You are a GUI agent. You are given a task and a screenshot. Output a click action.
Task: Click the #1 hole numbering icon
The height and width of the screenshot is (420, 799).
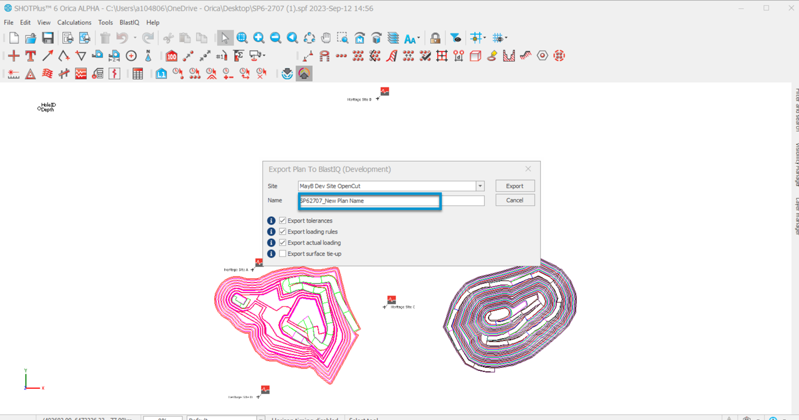[221, 56]
